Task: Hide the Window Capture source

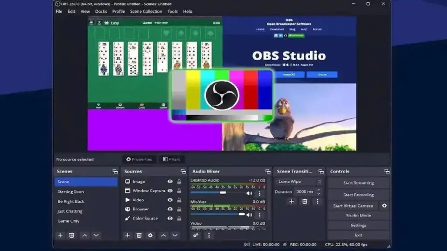Action: click(x=170, y=191)
